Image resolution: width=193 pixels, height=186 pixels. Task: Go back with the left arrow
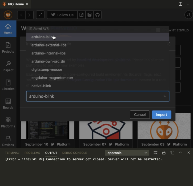21,15
